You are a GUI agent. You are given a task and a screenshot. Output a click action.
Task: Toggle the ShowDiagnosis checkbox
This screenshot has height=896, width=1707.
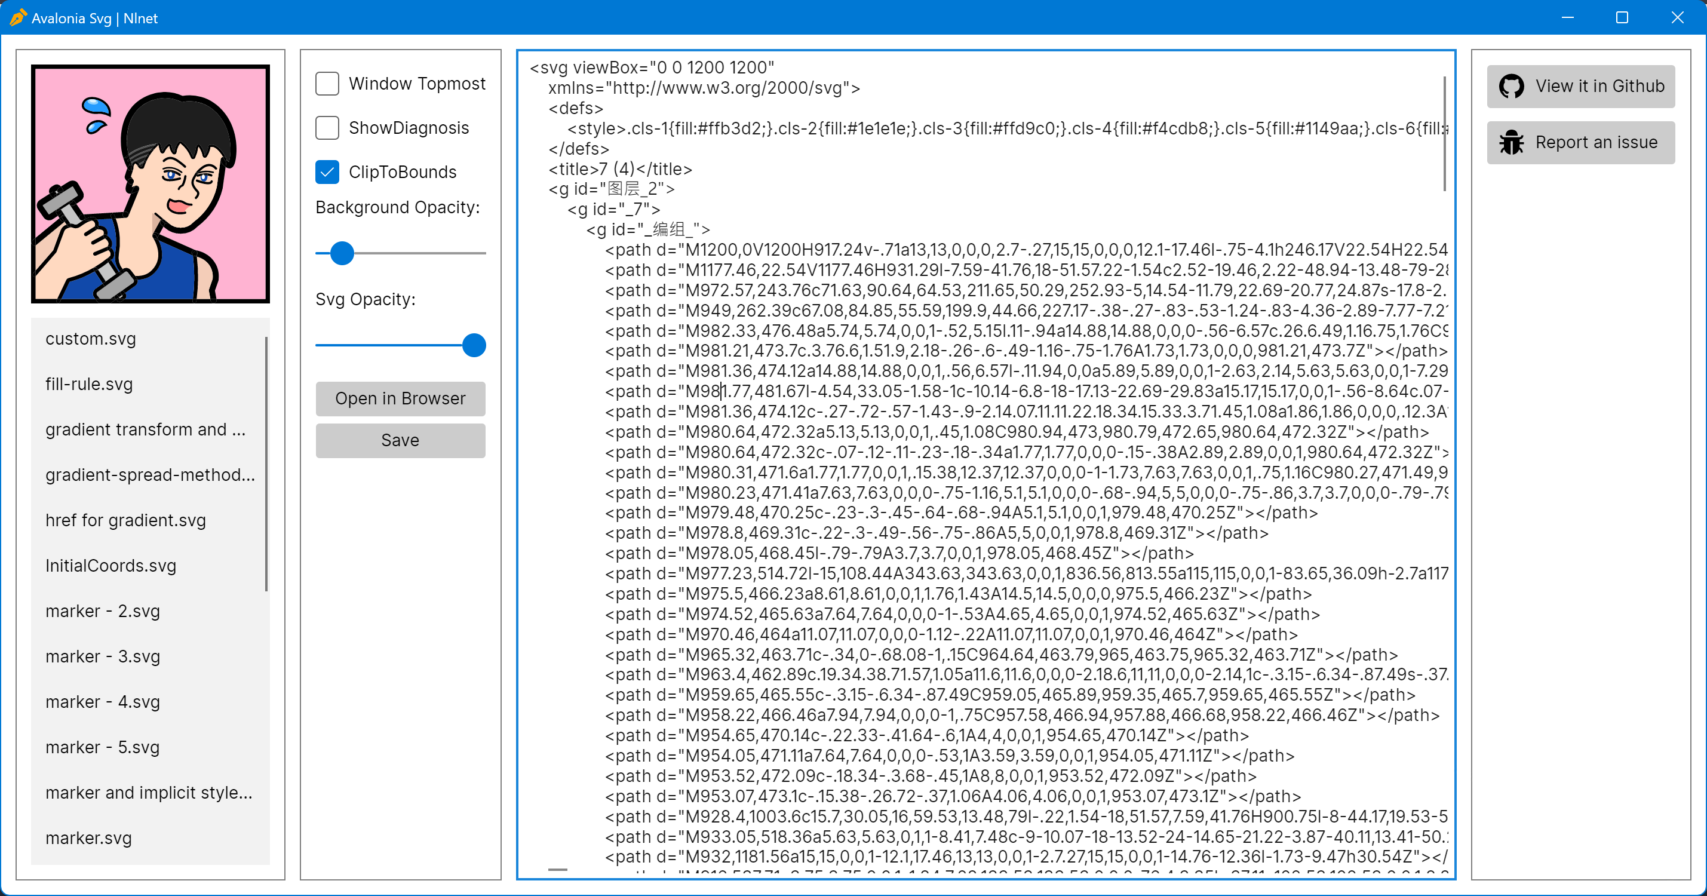pos(327,128)
